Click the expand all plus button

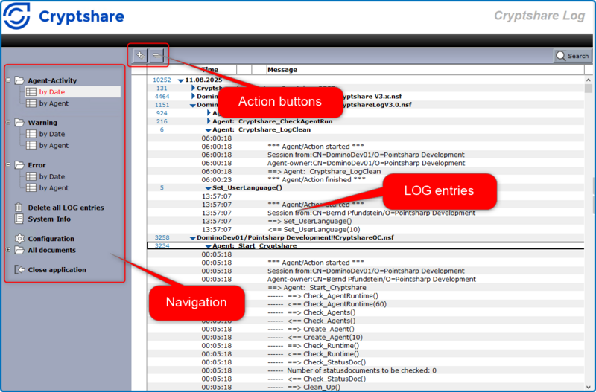pyautogui.click(x=139, y=55)
